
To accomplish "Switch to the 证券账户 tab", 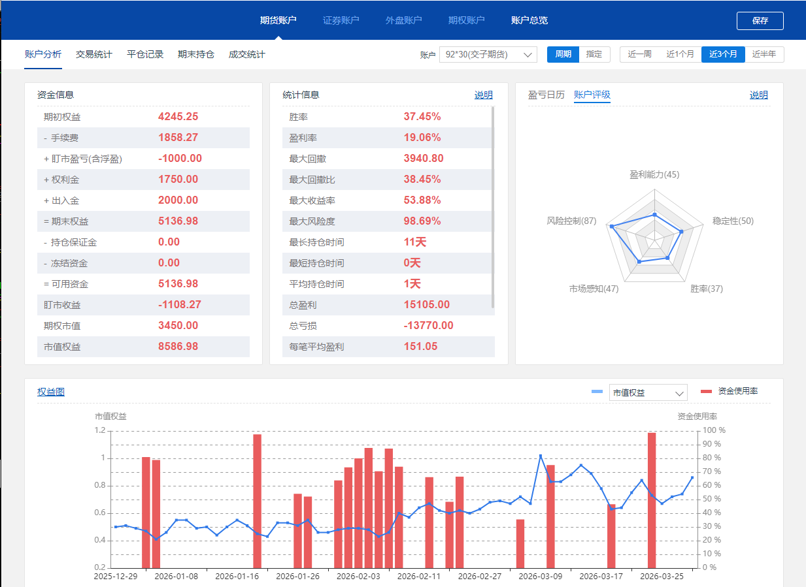I will [341, 20].
